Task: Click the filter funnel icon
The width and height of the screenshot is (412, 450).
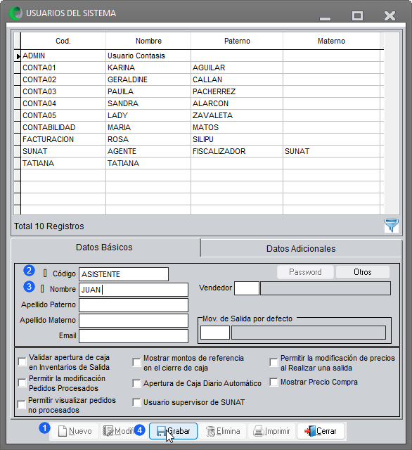Action: point(392,225)
